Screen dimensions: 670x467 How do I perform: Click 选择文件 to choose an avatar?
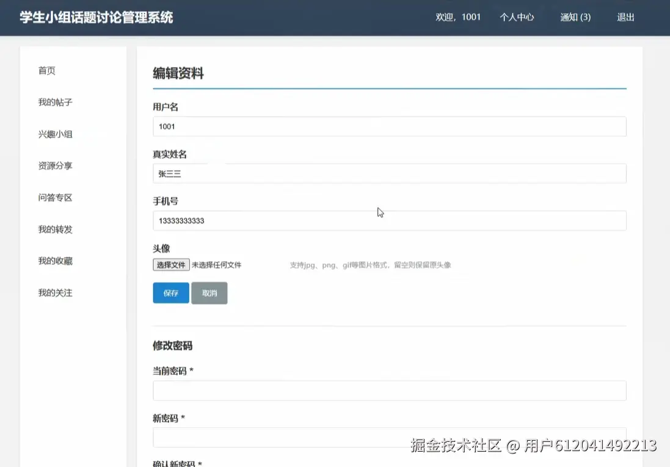[171, 264]
